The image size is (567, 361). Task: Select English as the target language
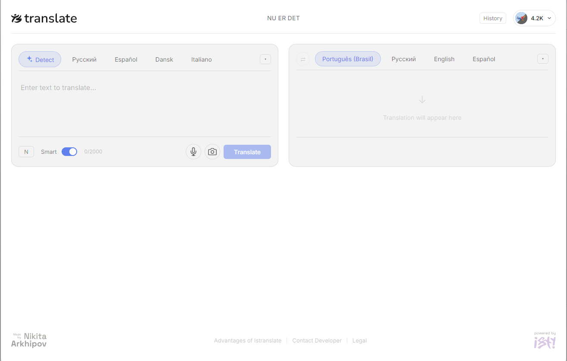click(444, 59)
